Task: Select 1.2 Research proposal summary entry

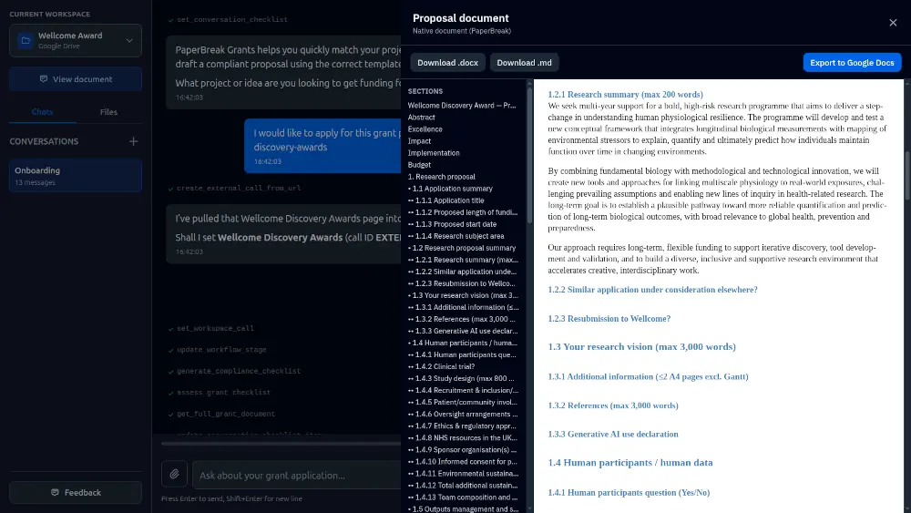Action: point(462,248)
